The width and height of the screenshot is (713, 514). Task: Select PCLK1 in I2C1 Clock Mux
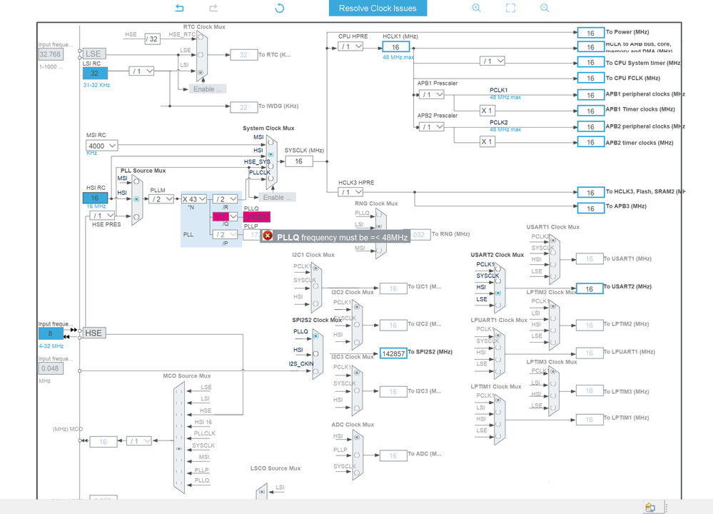(x=315, y=268)
